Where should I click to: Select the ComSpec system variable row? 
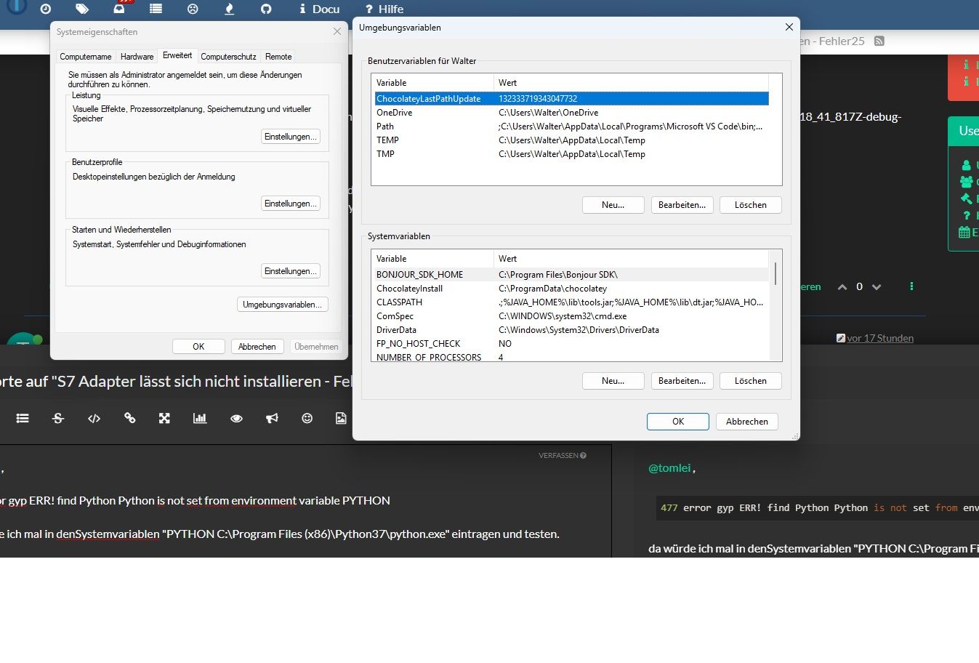571,316
